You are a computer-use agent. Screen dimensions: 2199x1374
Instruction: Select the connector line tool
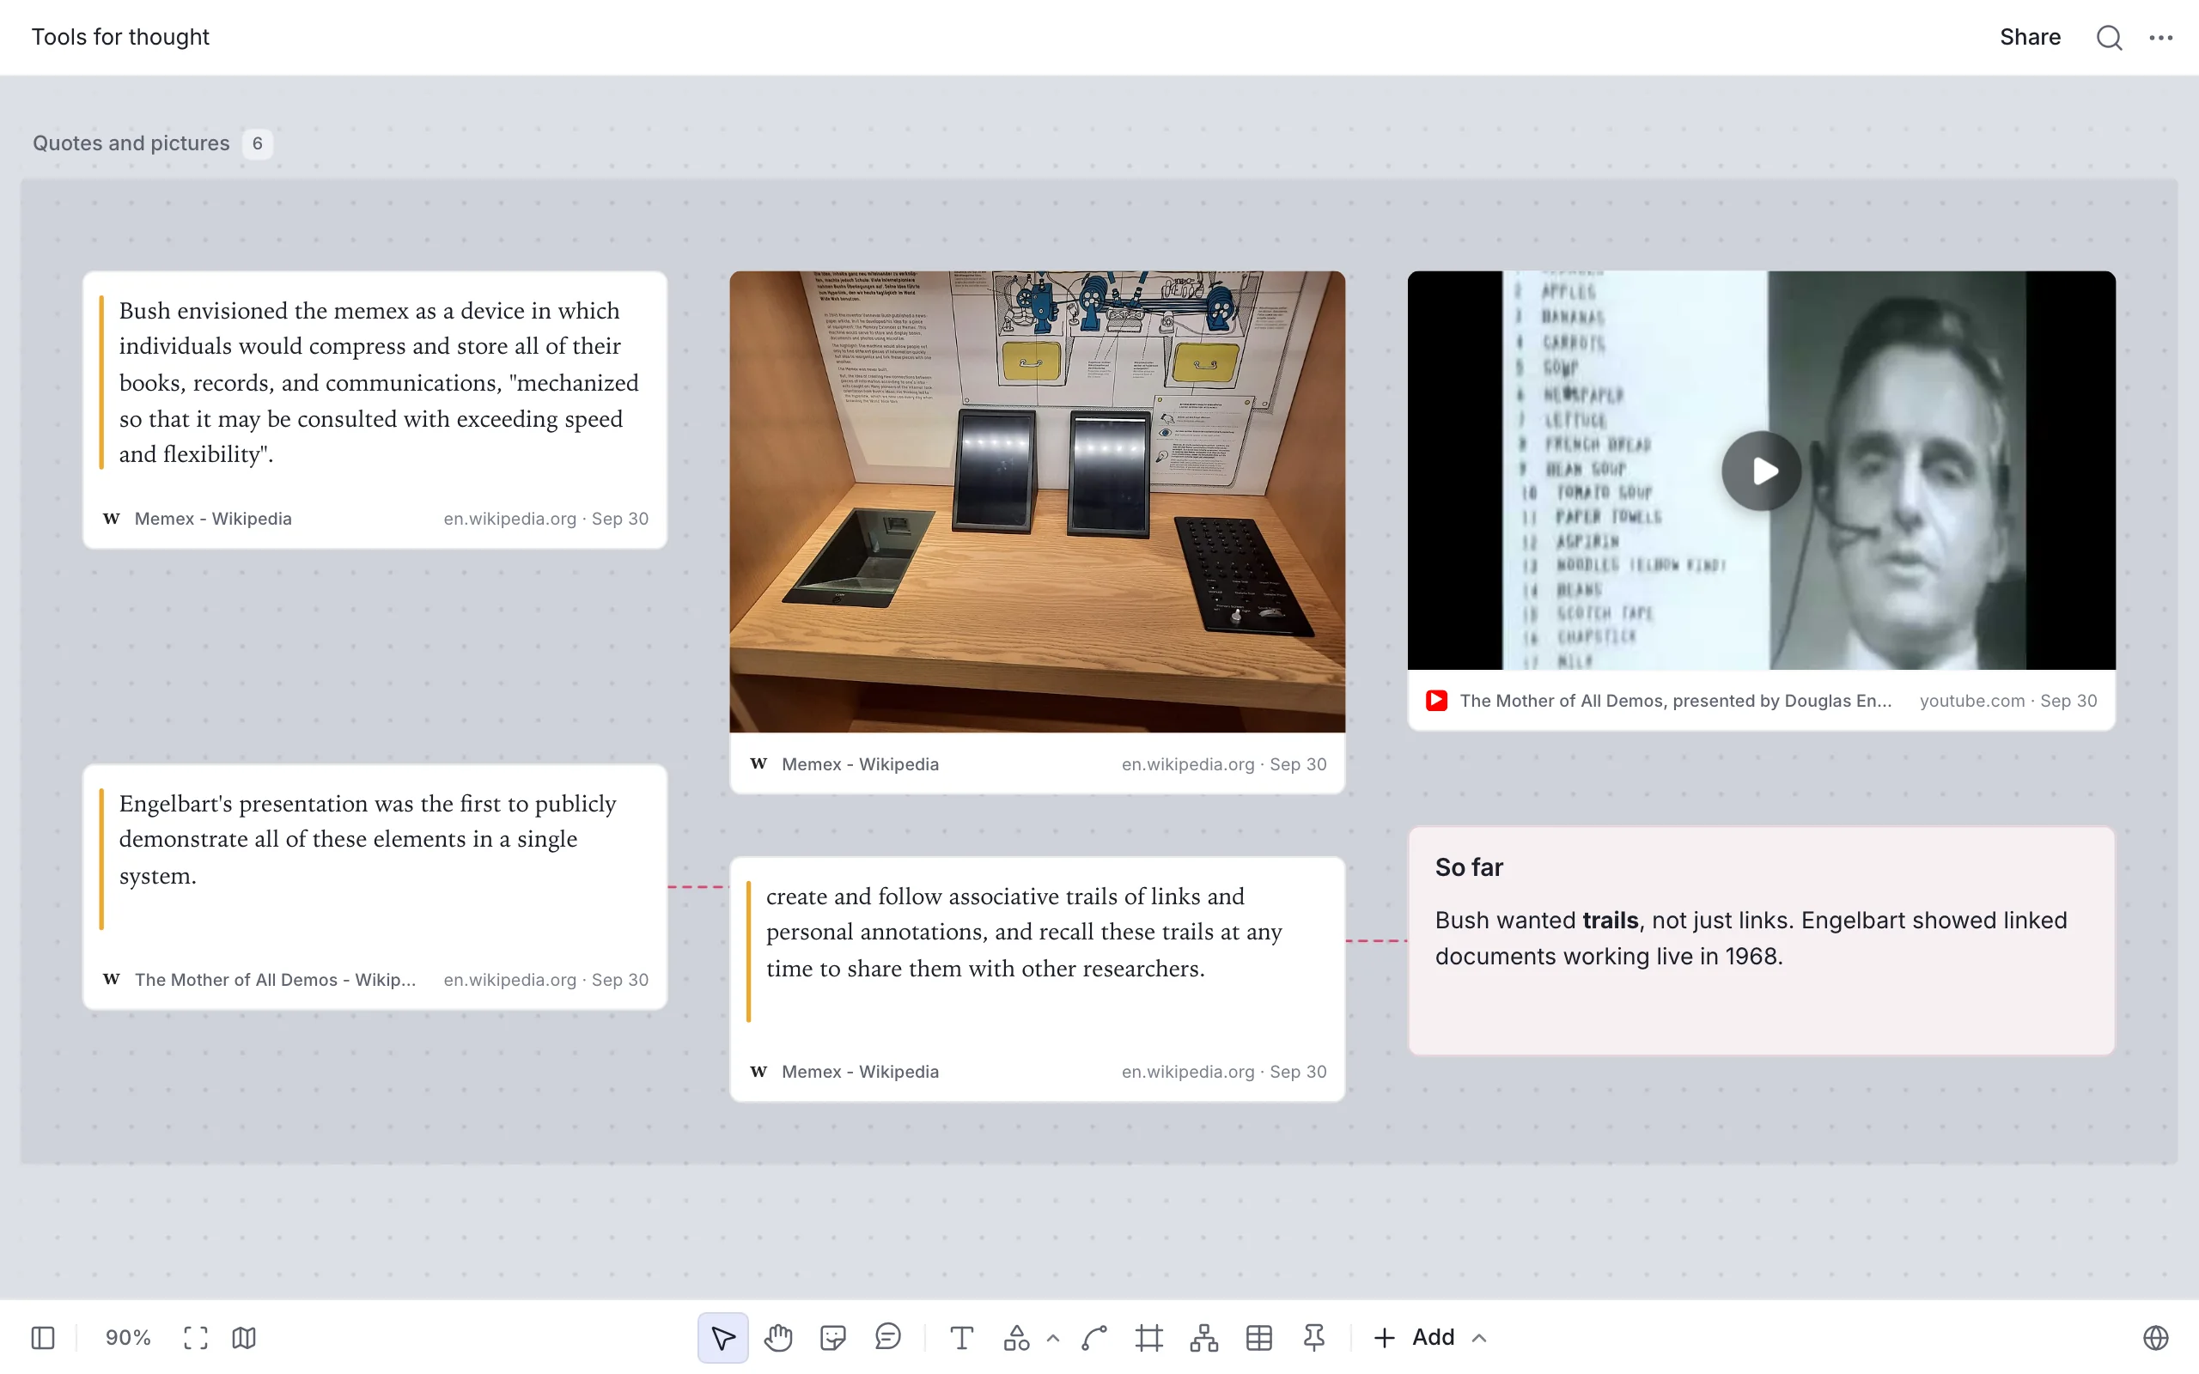(1094, 1338)
